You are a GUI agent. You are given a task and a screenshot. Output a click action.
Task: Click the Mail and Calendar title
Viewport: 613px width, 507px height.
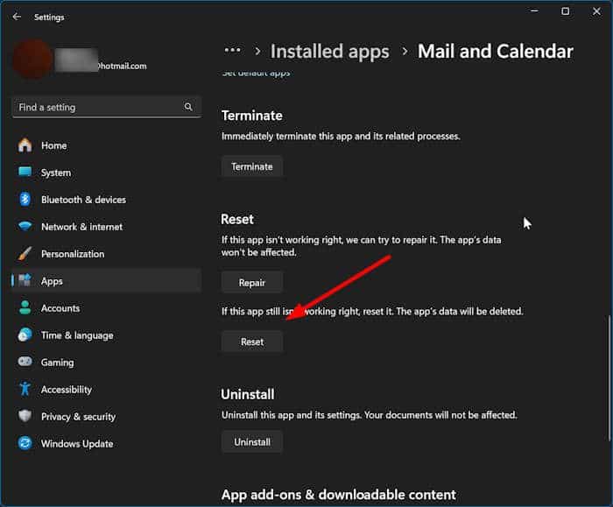pyautogui.click(x=496, y=51)
